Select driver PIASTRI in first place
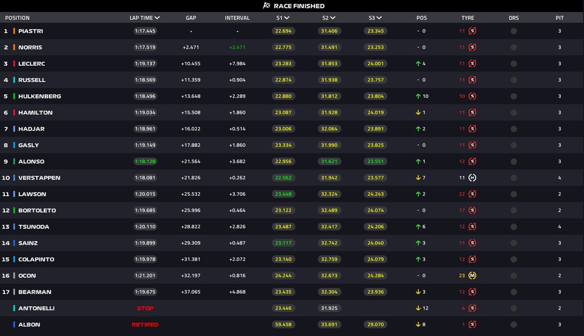This screenshot has width=584, height=336. (30, 31)
